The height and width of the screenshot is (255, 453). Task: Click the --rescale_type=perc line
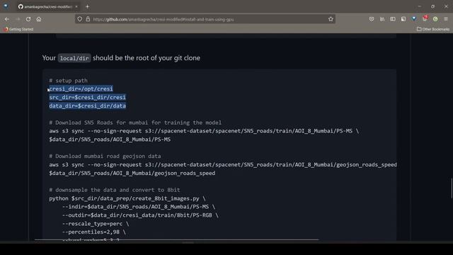pyautogui.click(x=96, y=224)
